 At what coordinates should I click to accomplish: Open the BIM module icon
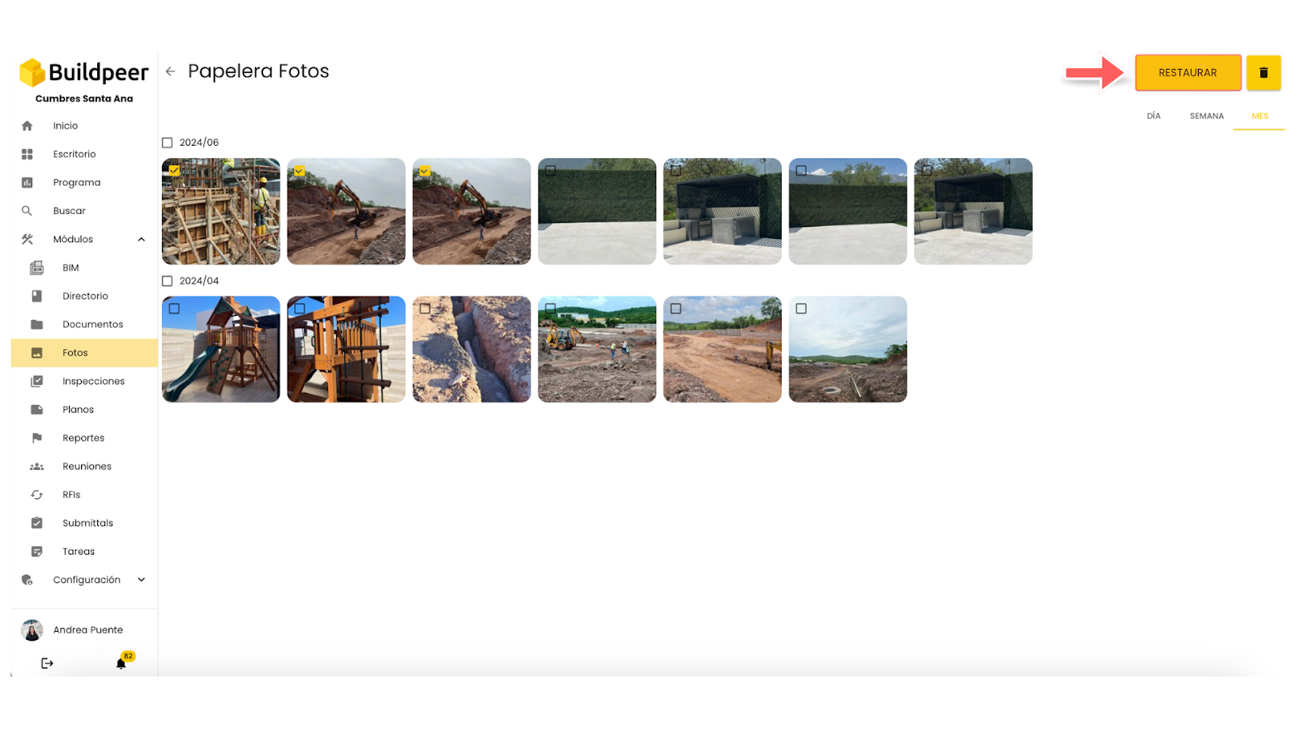tap(36, 267)
